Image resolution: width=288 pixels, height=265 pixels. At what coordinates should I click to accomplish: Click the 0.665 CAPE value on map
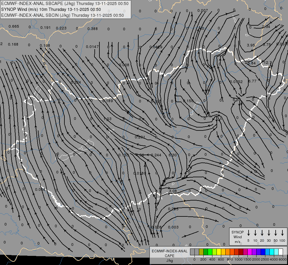tap(14, 26)
